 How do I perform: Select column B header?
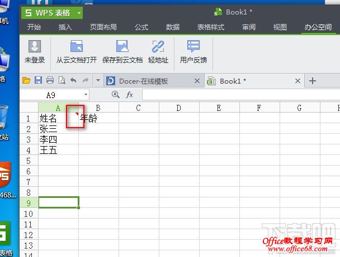[x=98, y=107]
